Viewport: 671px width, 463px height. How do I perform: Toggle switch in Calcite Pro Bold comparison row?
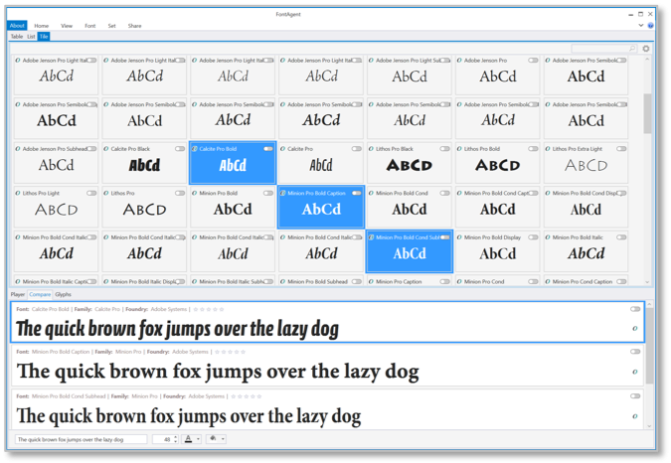click(x=635, y=309)
